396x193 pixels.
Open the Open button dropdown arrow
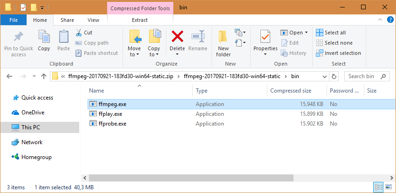(307, 33)
